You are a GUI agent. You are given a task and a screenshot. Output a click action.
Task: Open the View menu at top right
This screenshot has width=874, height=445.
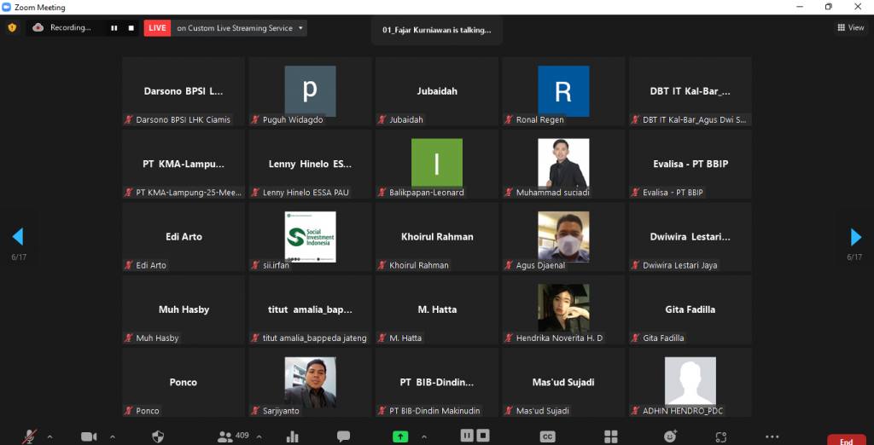click(850, 27)
